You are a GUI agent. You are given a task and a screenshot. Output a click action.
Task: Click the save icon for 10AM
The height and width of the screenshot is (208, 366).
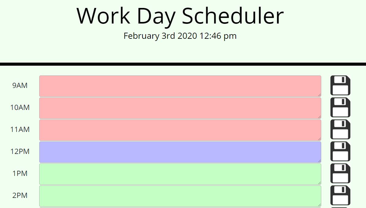pyautogui.click(x=340, y=108)
